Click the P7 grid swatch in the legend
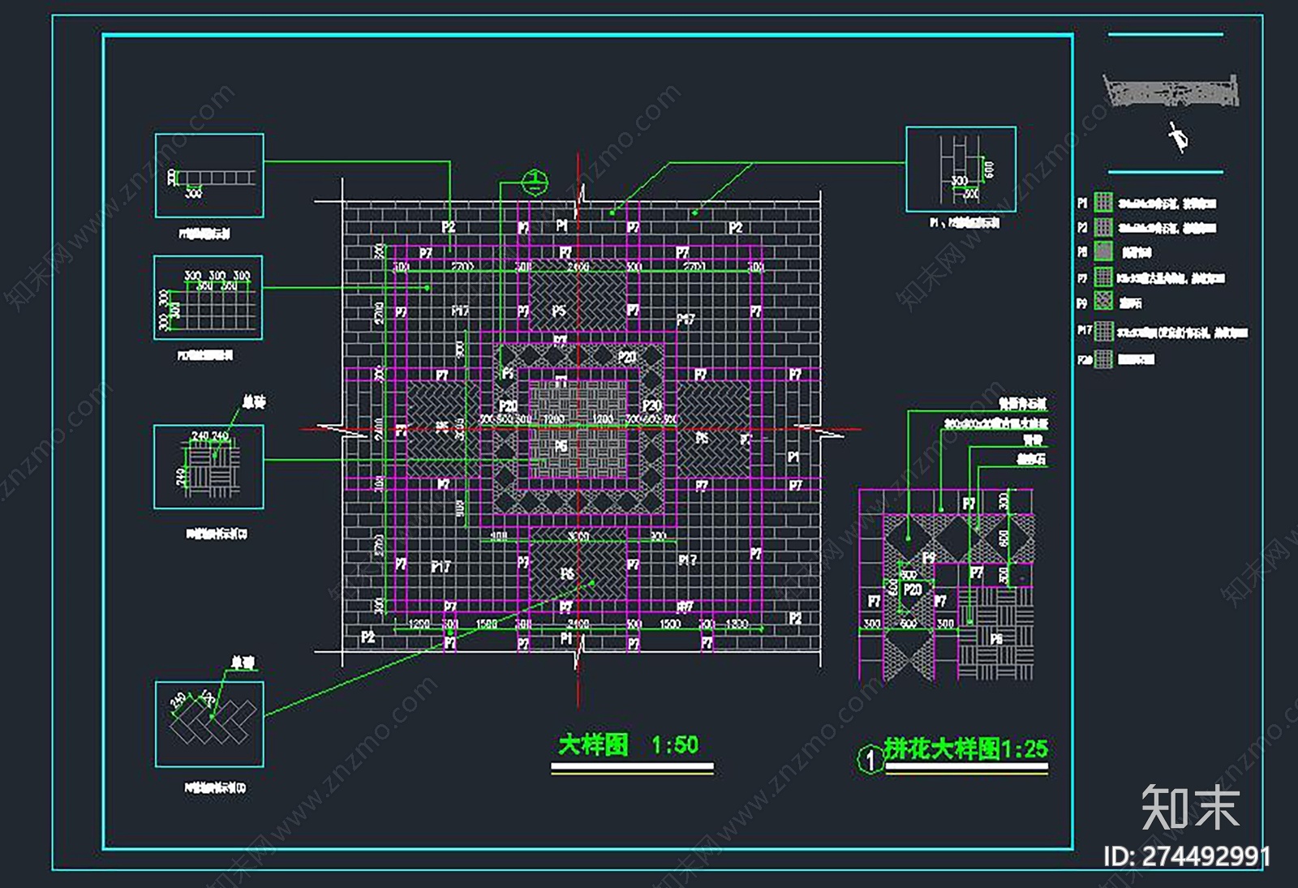1298x888 pixels. 1103,277
